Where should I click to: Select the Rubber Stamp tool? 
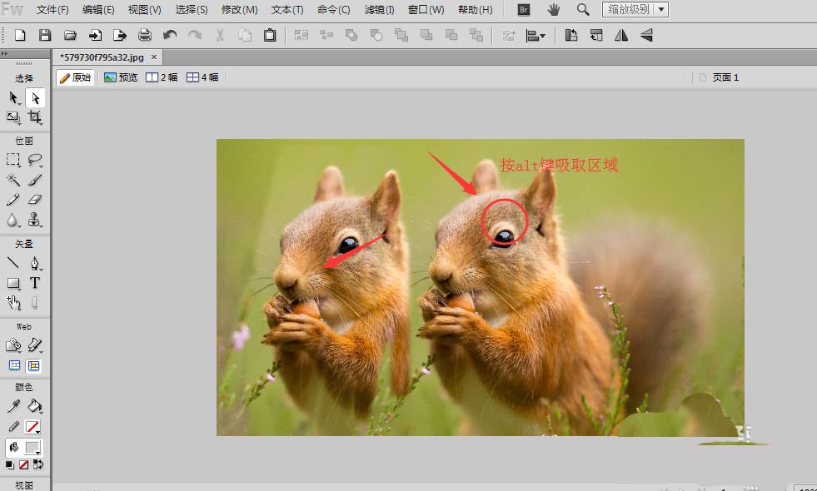click(x=35, y=220)
